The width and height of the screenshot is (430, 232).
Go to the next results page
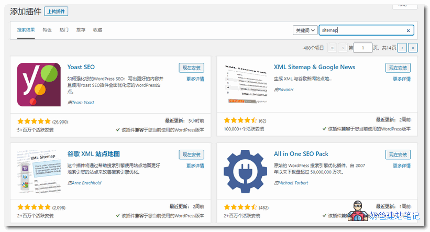pos(402,48)
